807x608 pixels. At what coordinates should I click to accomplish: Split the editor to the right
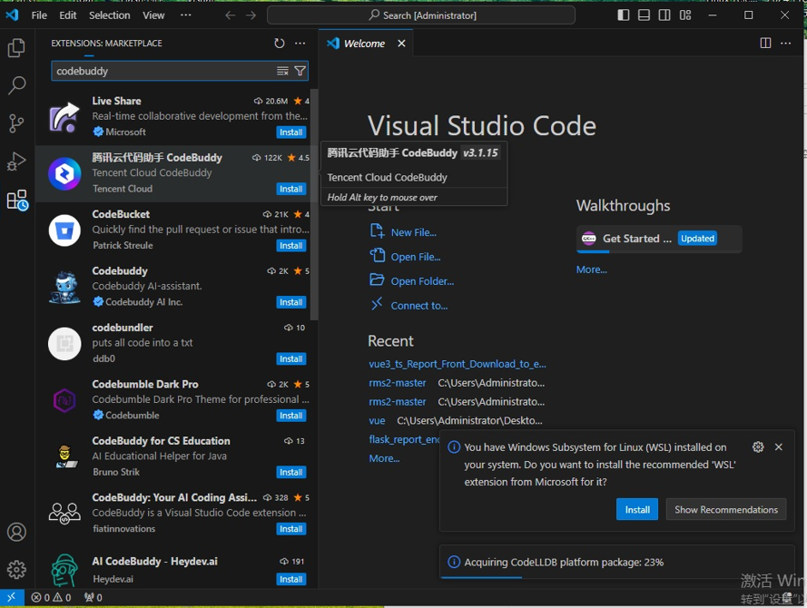(765, 44)
